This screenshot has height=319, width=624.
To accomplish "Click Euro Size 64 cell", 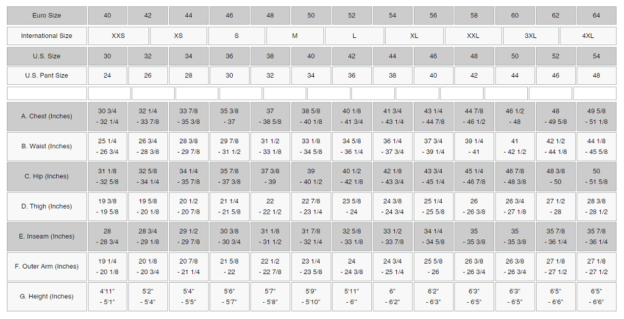I will point(596,16).
